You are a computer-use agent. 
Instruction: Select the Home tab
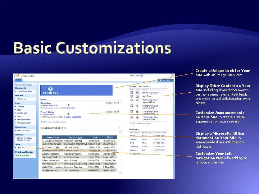coord(18,80)
